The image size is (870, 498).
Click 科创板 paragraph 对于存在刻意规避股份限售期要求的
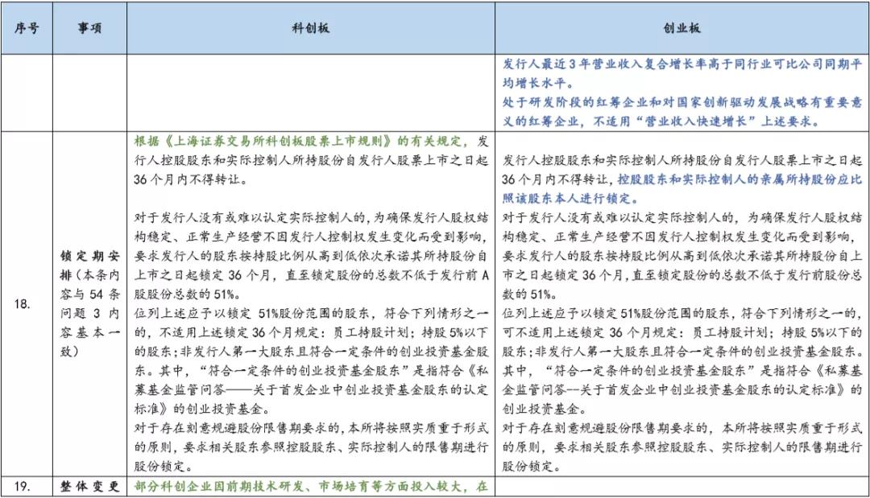[x=311, y=447]
